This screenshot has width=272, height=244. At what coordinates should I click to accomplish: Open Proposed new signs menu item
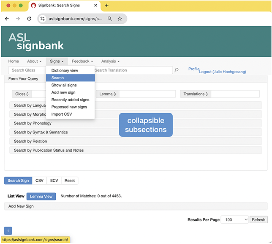tap(71, 107)
